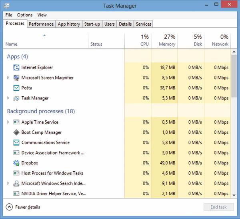Image resolution: width=240 pixels, height=219 pixels.
Task: Click the Microsoft Windows Search Indexer icon
Action: pos(16,184)
